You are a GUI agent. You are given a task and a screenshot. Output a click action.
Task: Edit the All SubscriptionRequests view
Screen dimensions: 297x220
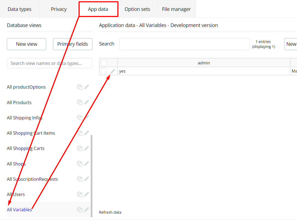(x=87, y=179)
